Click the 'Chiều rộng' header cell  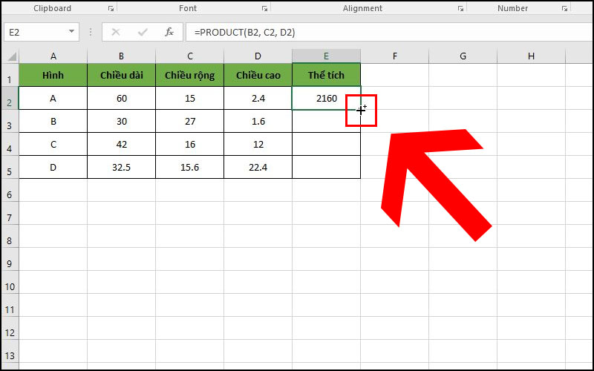189,75
